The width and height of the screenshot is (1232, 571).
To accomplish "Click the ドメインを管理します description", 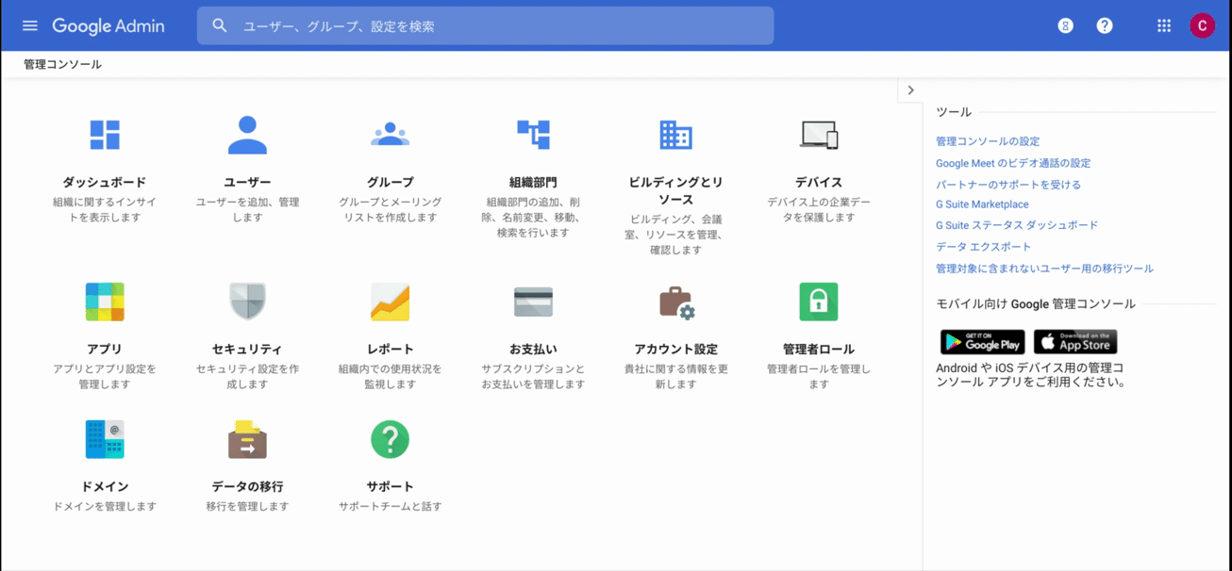I will pyautogui.click(x=105, y=506).
